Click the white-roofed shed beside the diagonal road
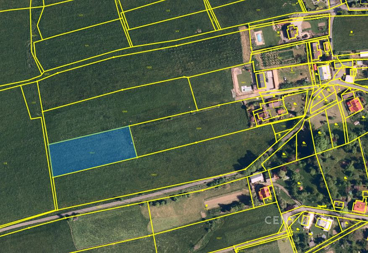 256,178
